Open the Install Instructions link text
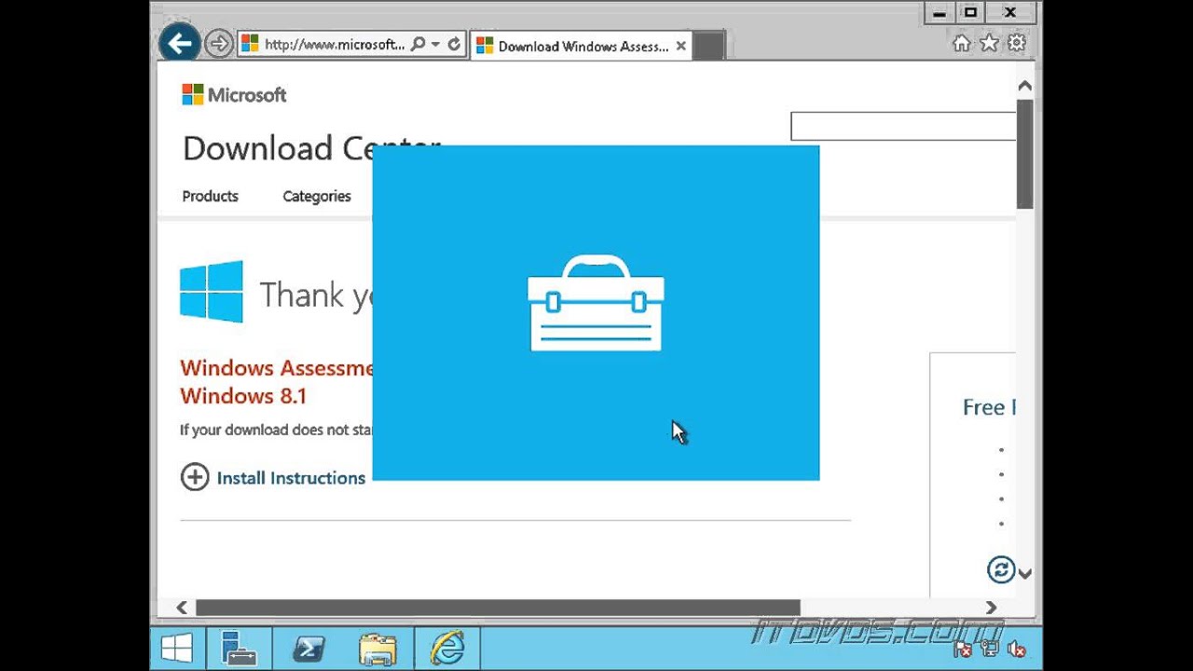Viewport: 1193px width, 671px height. (x=291, y=477)
